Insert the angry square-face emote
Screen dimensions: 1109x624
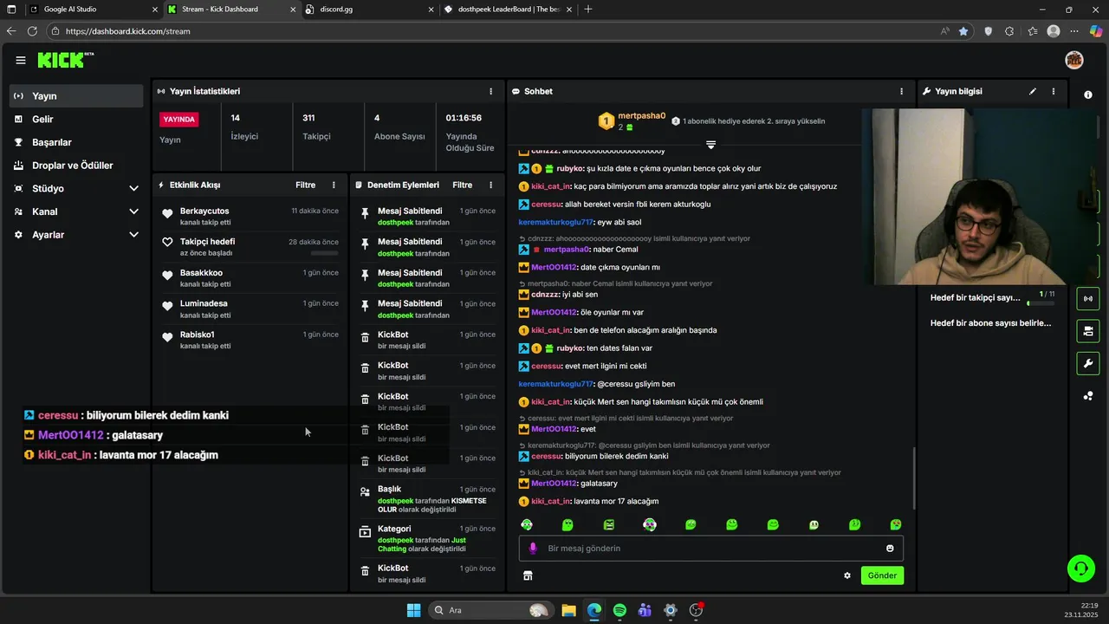(609, 524)
